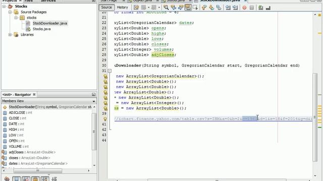Select DATE : int member
Viewport: 323px width, 181px height.
[17, 124]
